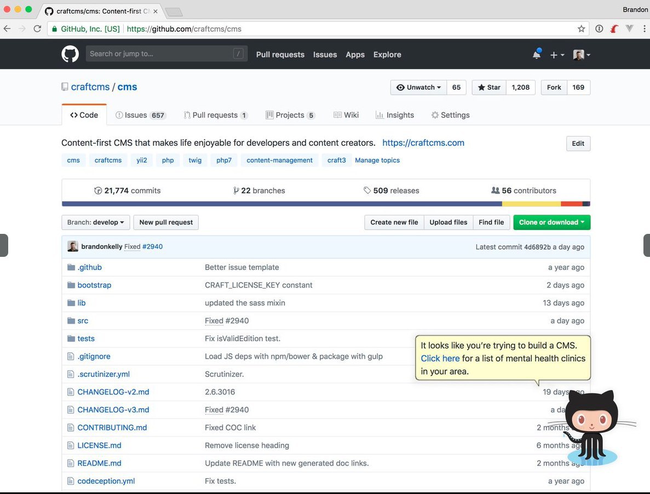
Task: Open Chrome's three-dot menu icon
Action: tap(644, 29)
